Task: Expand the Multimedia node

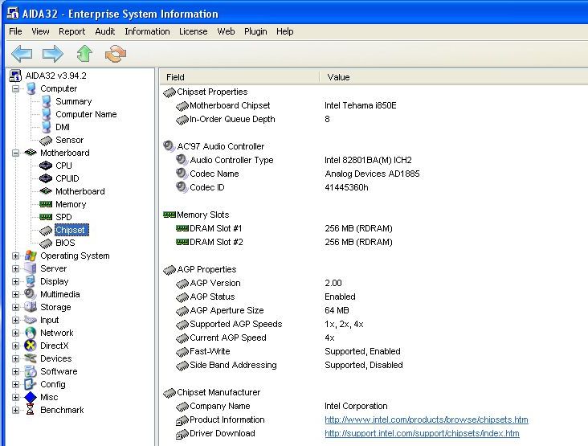Action: 15,294
